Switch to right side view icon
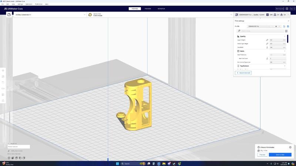296x166 pixels. click(24, 158)
